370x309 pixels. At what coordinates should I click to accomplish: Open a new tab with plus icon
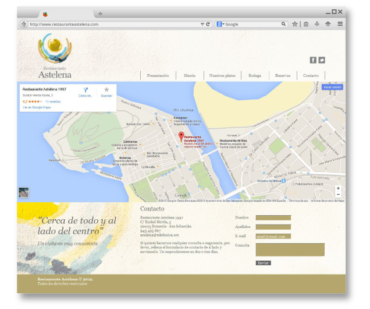(100, 14)
